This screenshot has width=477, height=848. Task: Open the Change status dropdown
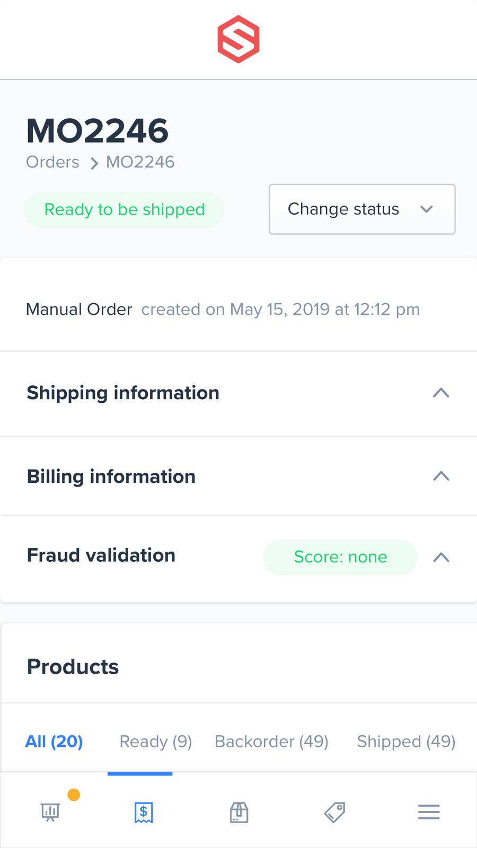pos(362,209)
